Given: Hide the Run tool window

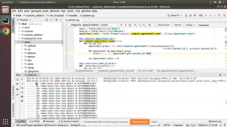Looking at the screenshot, I should (225, 75).
